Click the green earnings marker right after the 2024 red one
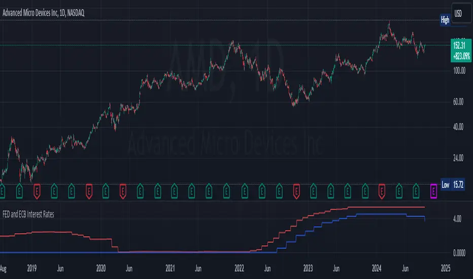Screen dimensions: 473x279 tap(399, 191)
